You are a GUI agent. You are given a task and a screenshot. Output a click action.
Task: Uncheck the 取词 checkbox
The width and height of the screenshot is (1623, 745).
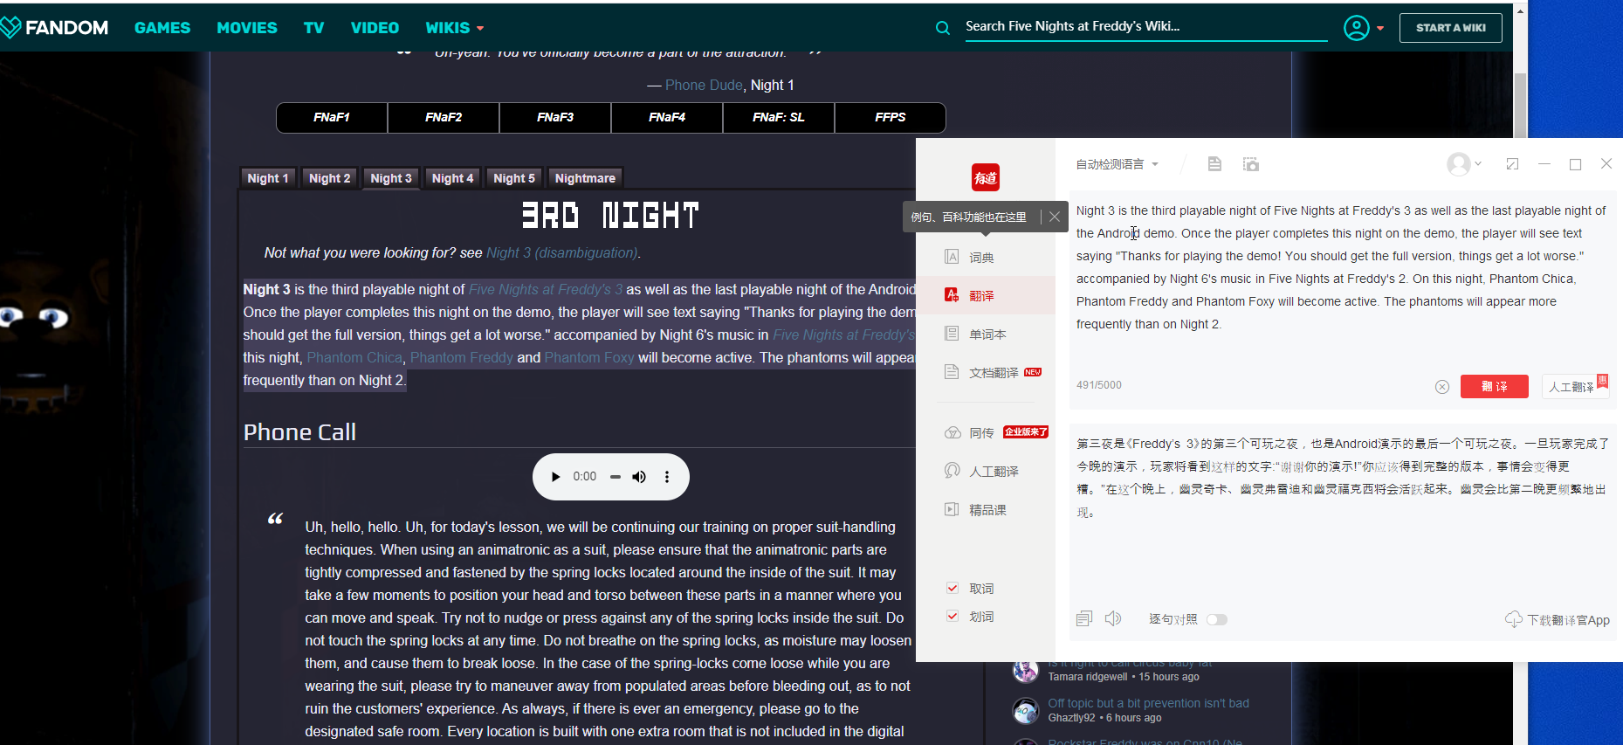(x=952, y=588)
